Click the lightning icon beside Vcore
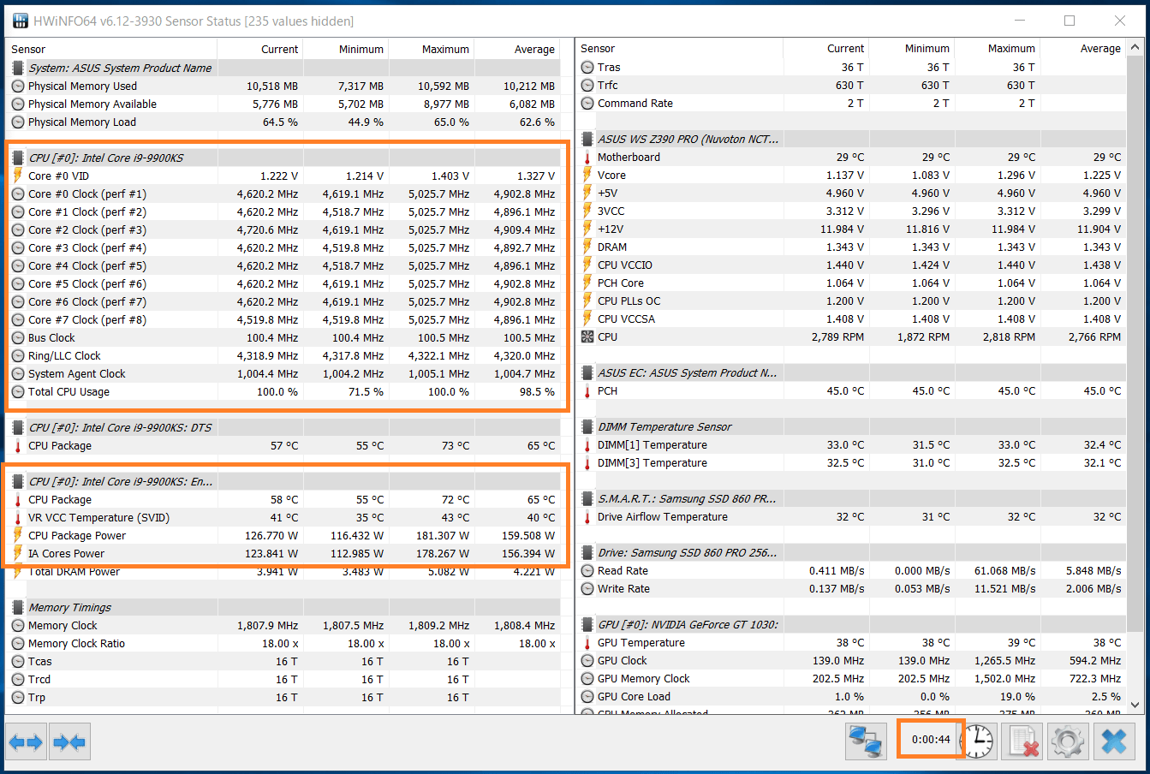Viewport: 1150px width, 774px height. pyautogui.click(x=587, y=175)
